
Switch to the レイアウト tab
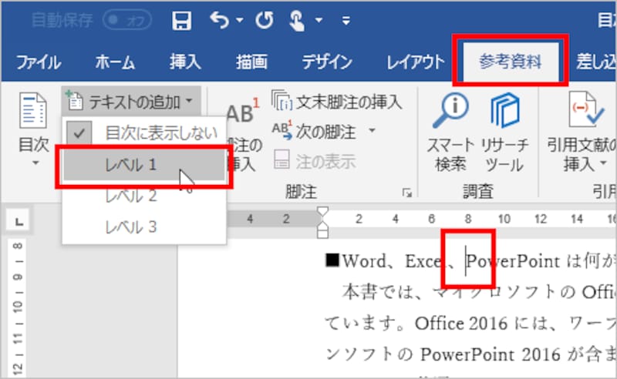(416, 62)
